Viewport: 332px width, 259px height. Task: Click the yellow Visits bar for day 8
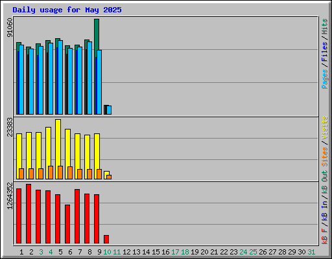click(x=87, y=152)
